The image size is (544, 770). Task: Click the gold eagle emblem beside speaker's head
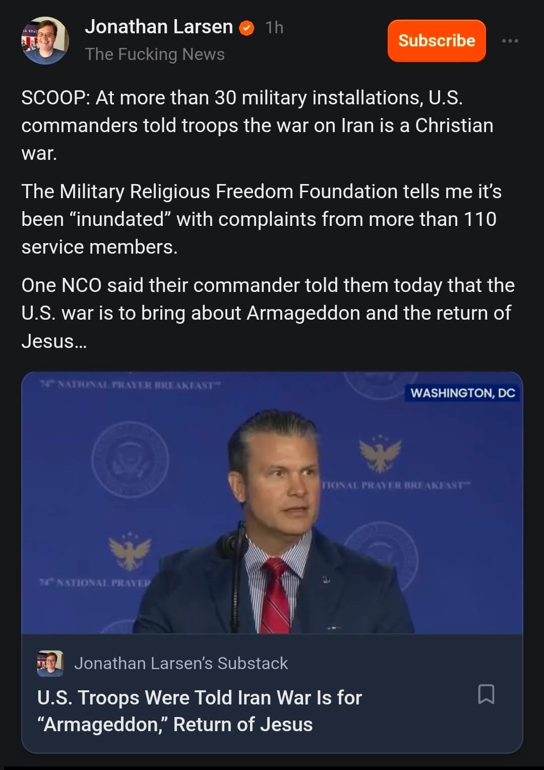[x=380, y=454]
